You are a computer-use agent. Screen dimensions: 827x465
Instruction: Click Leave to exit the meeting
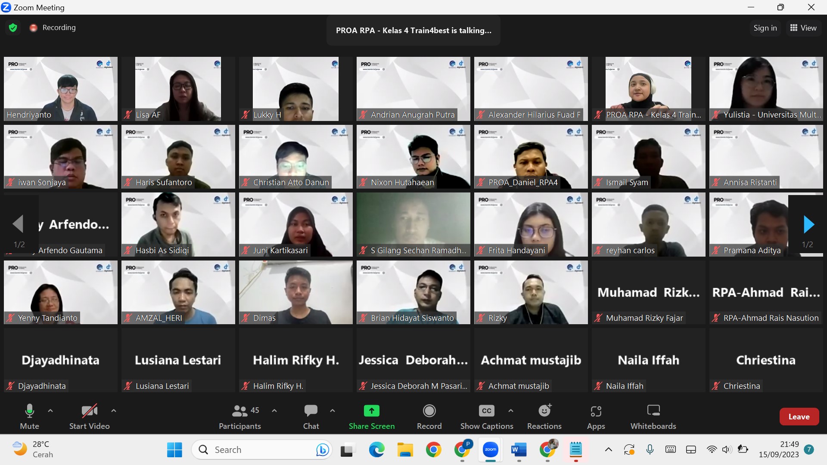click(x=799, y=416)
